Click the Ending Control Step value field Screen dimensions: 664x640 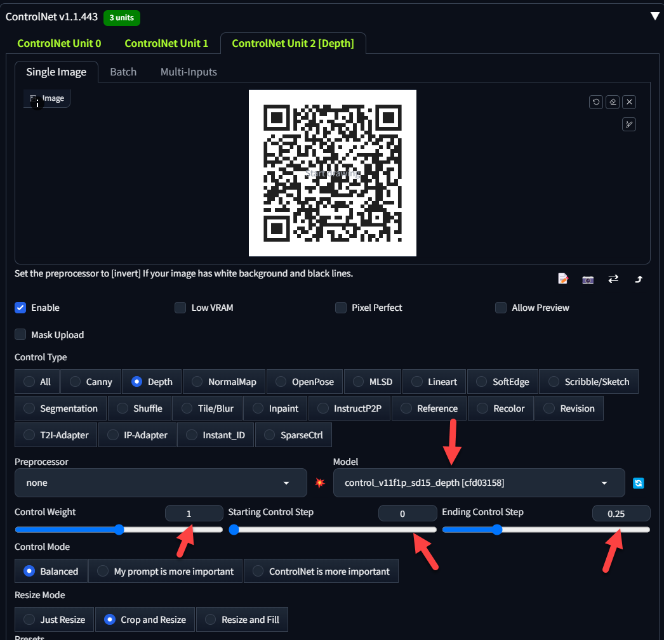click(621, 514)
